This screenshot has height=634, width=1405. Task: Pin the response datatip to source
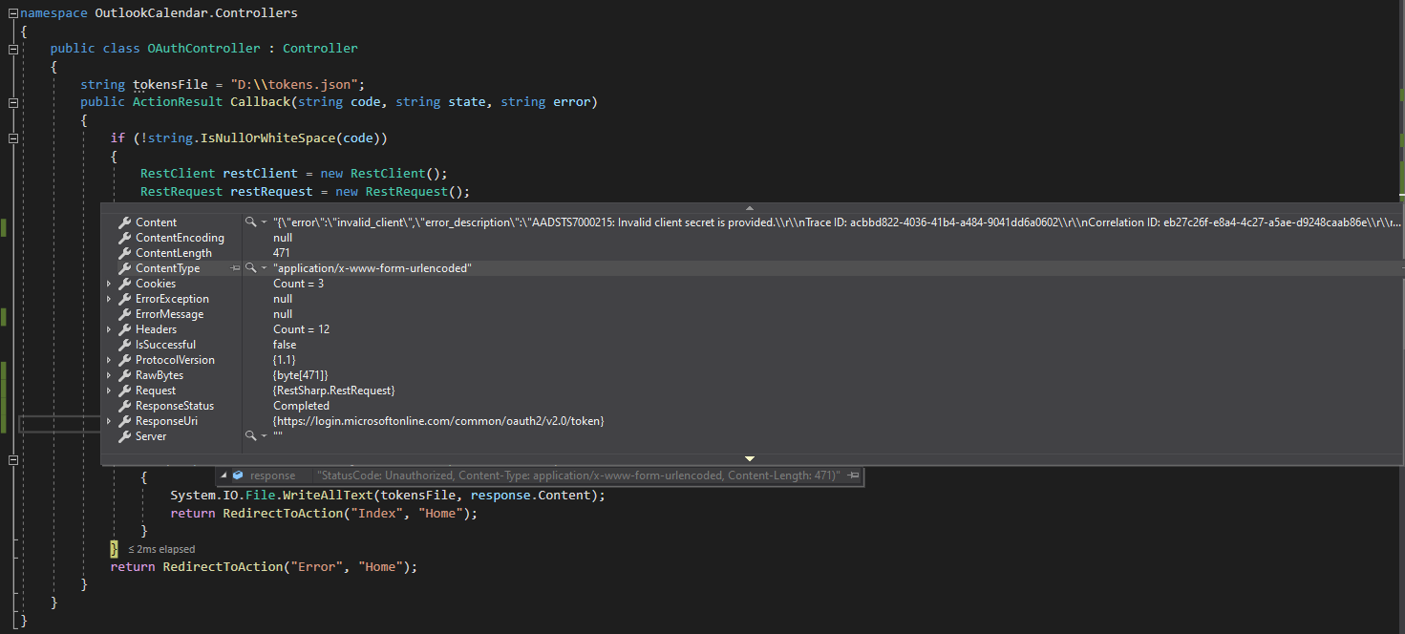[854, 475]
